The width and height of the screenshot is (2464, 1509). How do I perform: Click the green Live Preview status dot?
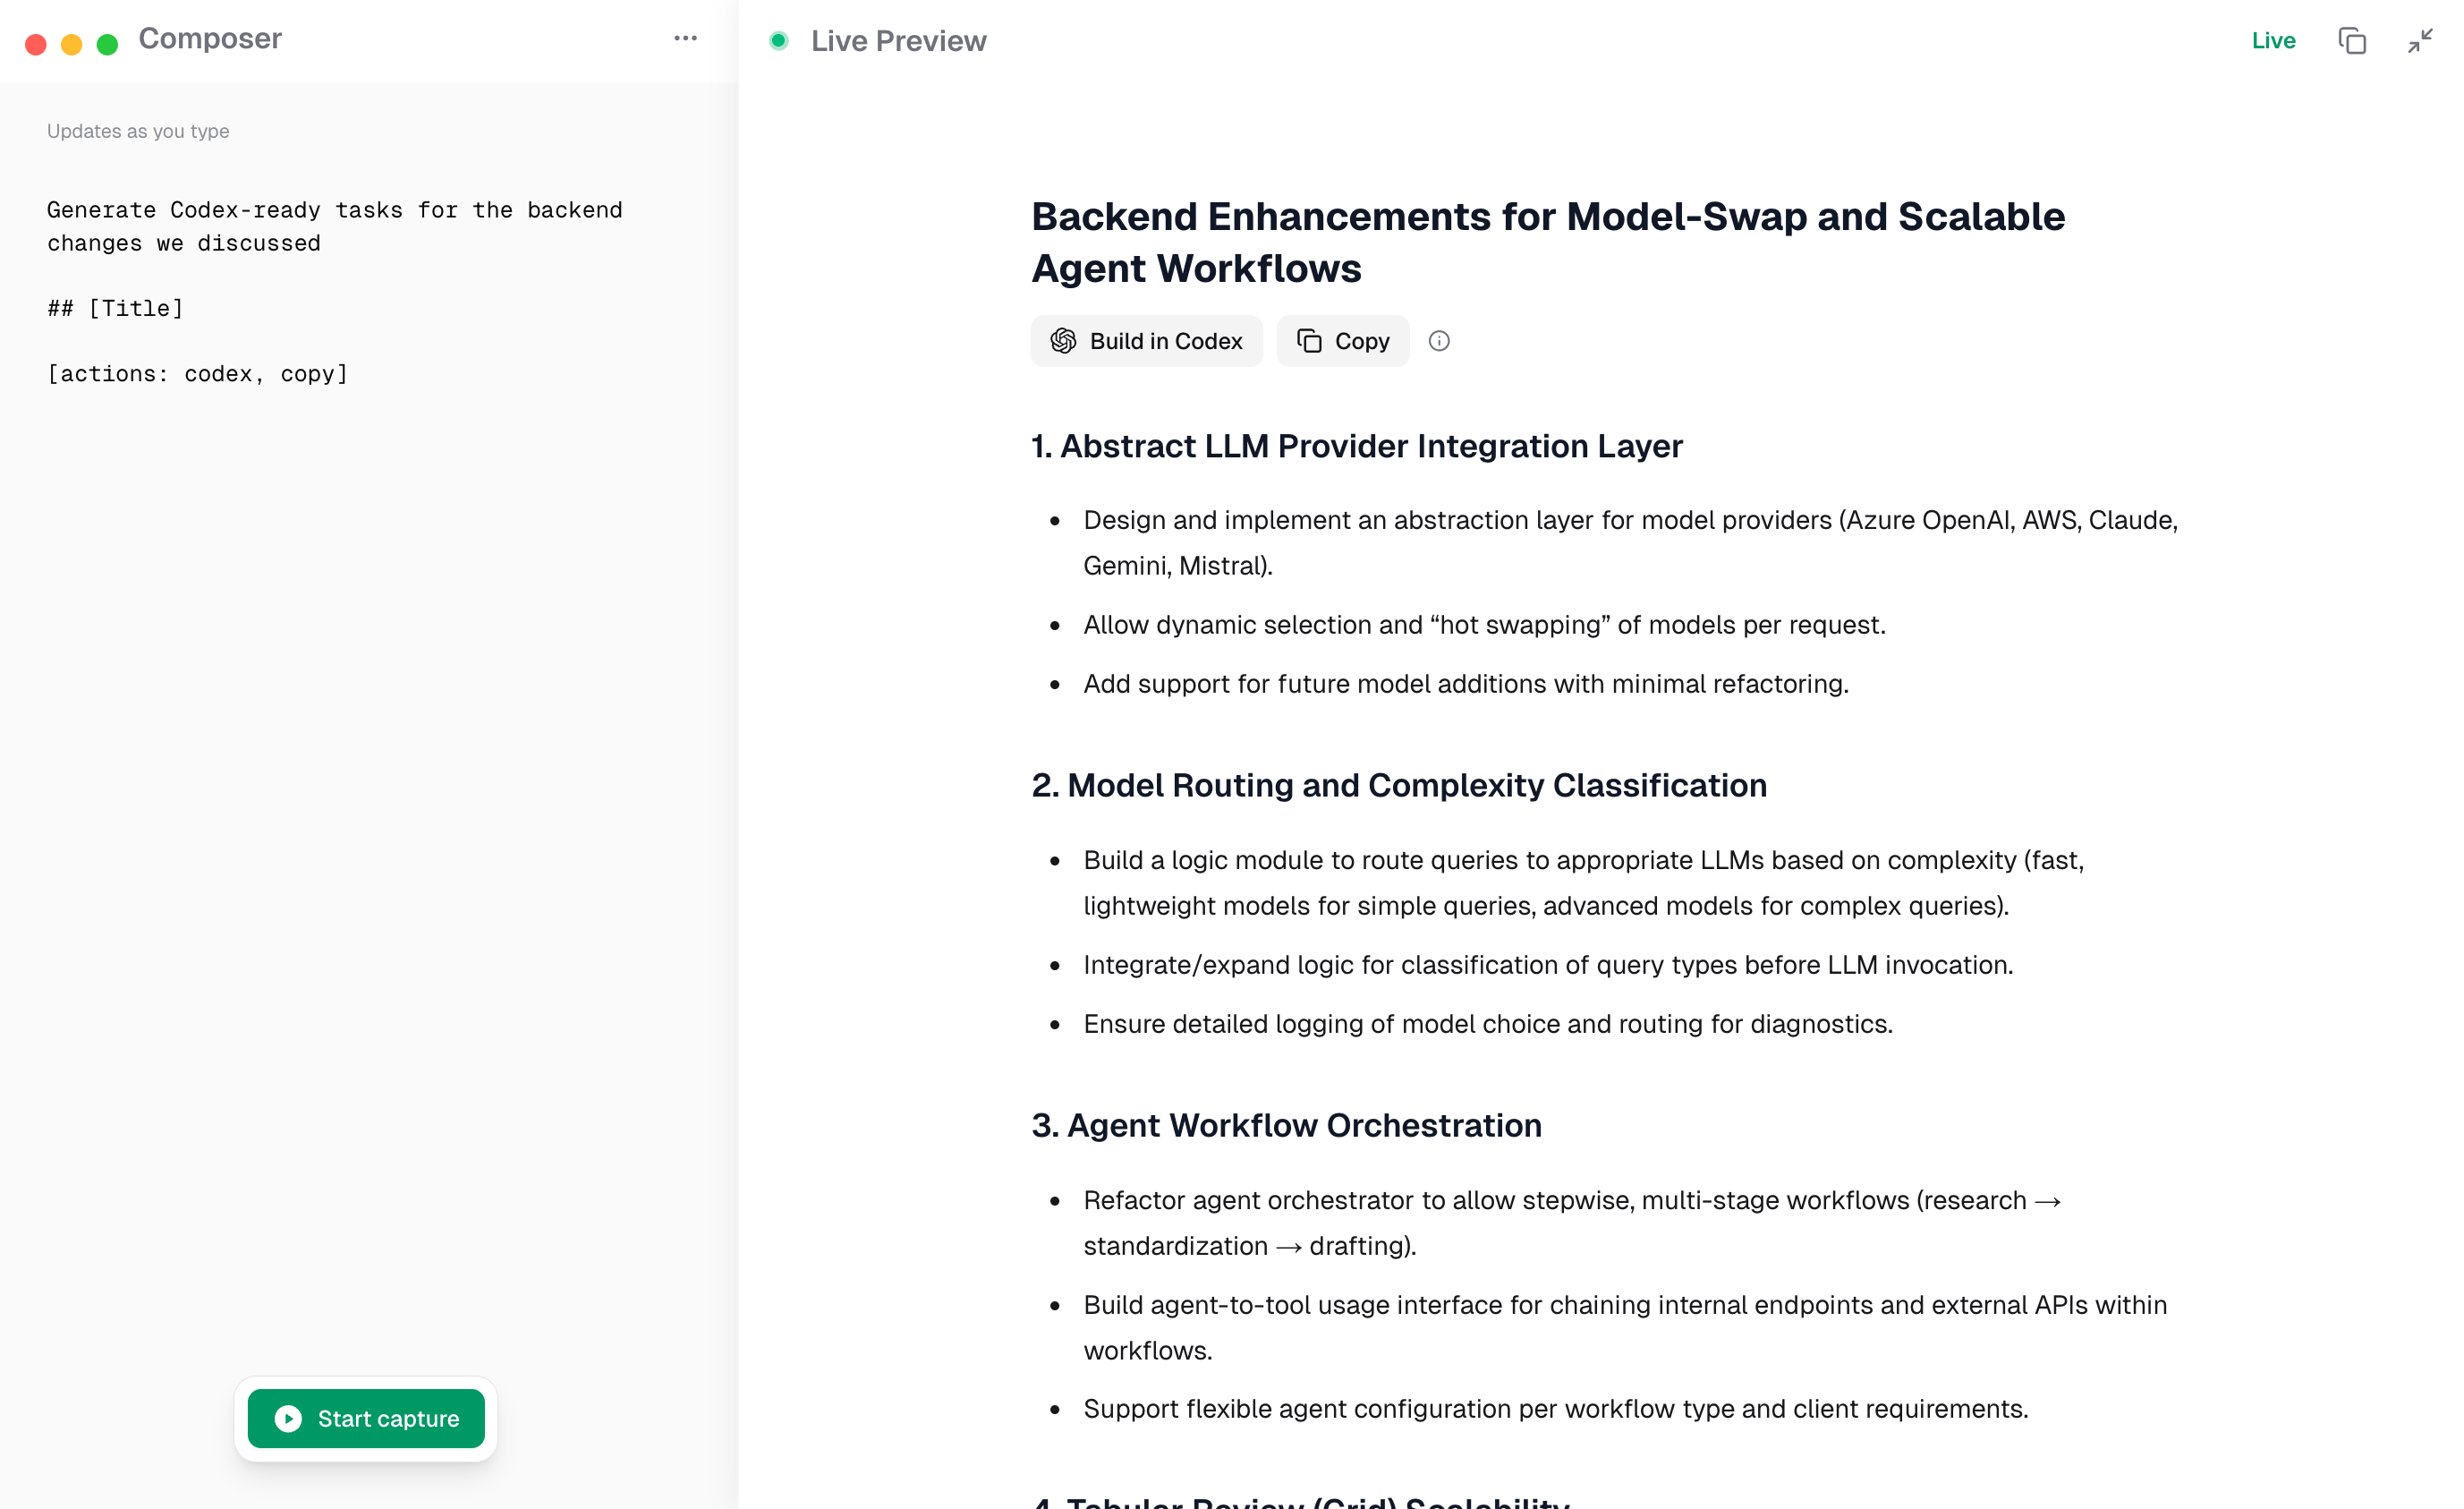point(779,41)
